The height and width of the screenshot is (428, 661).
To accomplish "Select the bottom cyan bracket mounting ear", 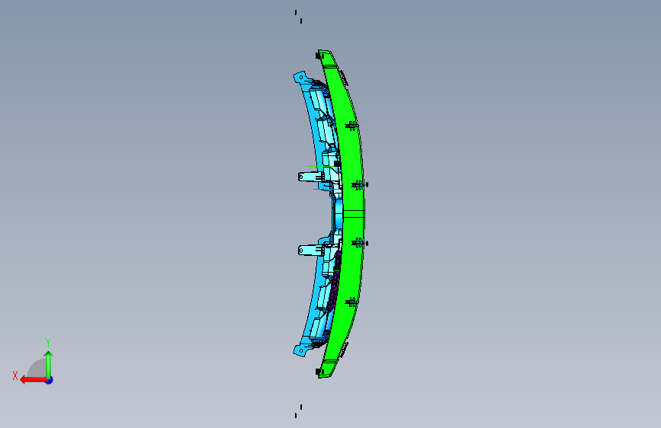I will [300, 350].
